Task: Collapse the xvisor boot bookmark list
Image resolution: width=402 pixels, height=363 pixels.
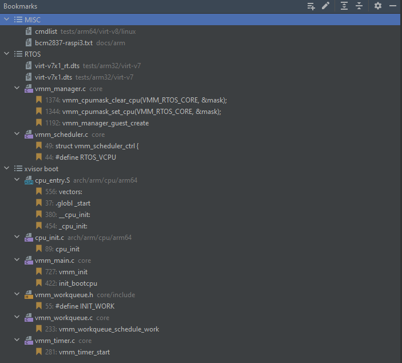Action: 6,169
